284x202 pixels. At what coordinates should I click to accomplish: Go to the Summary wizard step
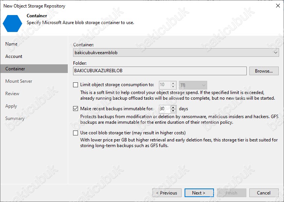click(15, 118)
